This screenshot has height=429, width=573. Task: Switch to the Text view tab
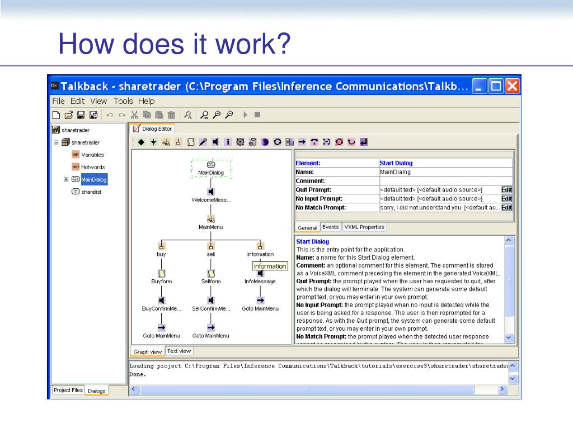(179, 351)
